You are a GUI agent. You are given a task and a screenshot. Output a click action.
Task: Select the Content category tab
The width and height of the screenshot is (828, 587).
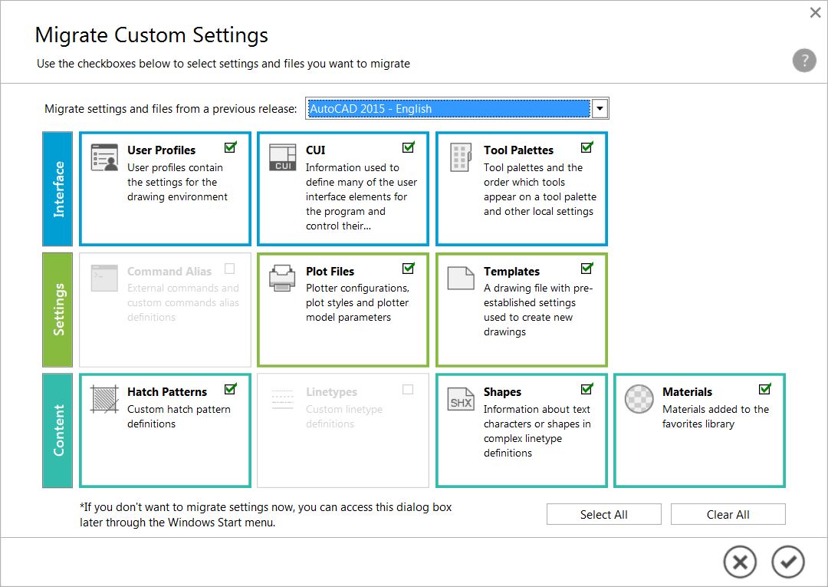58,430
